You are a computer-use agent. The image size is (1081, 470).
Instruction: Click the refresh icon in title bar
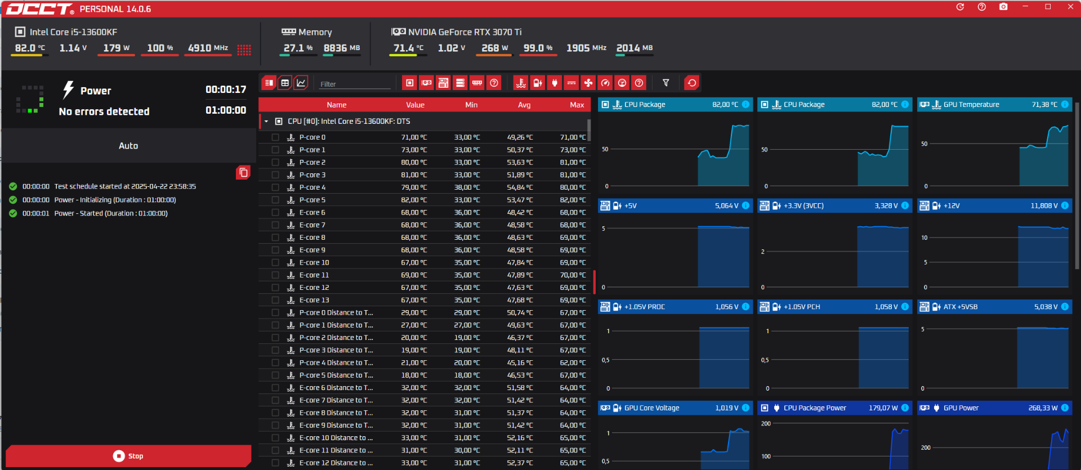(960, 7)
